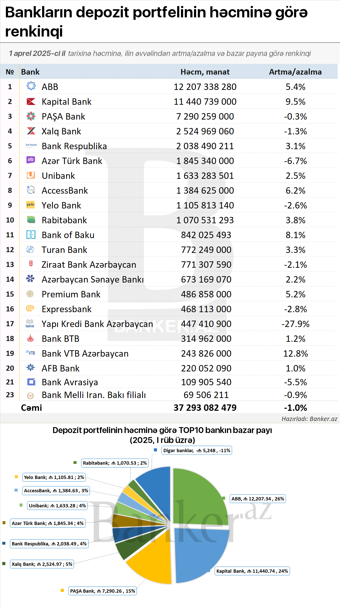Click the 'Bank of Baku' row name

click(68, 235)
